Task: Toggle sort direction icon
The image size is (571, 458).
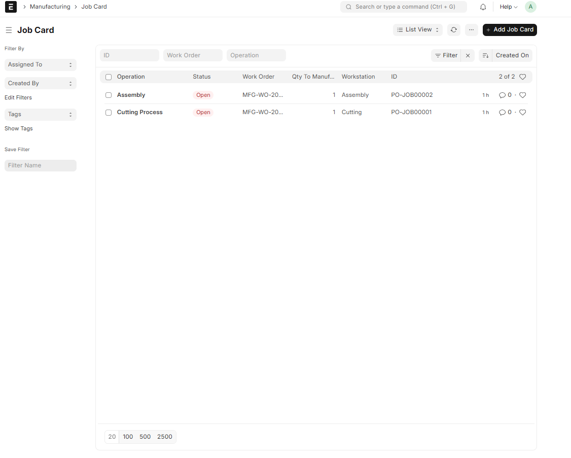Action: click(x=485, y=55)
